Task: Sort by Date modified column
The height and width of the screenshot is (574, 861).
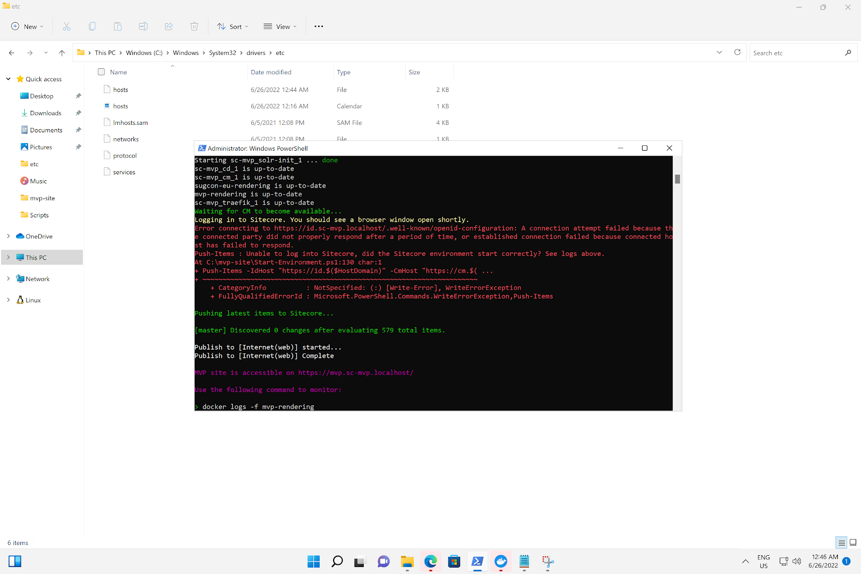Action: pyautogui.click(x=271, y=72)
